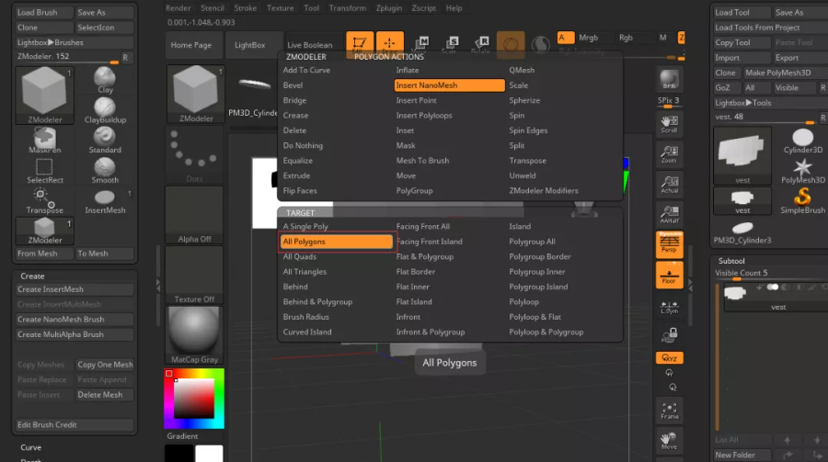Activate the Scale toolbar icon

coord(449,44)
